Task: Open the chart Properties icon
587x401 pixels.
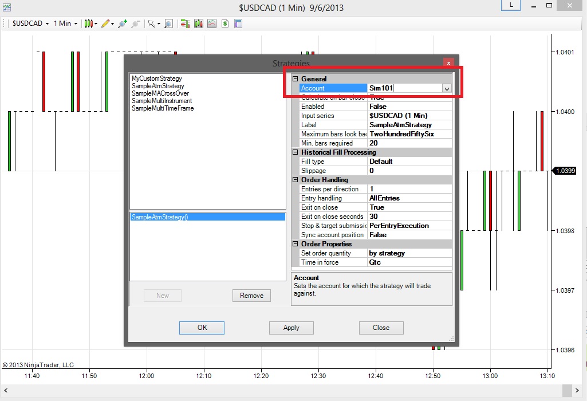Action: [x=238, y=23]
